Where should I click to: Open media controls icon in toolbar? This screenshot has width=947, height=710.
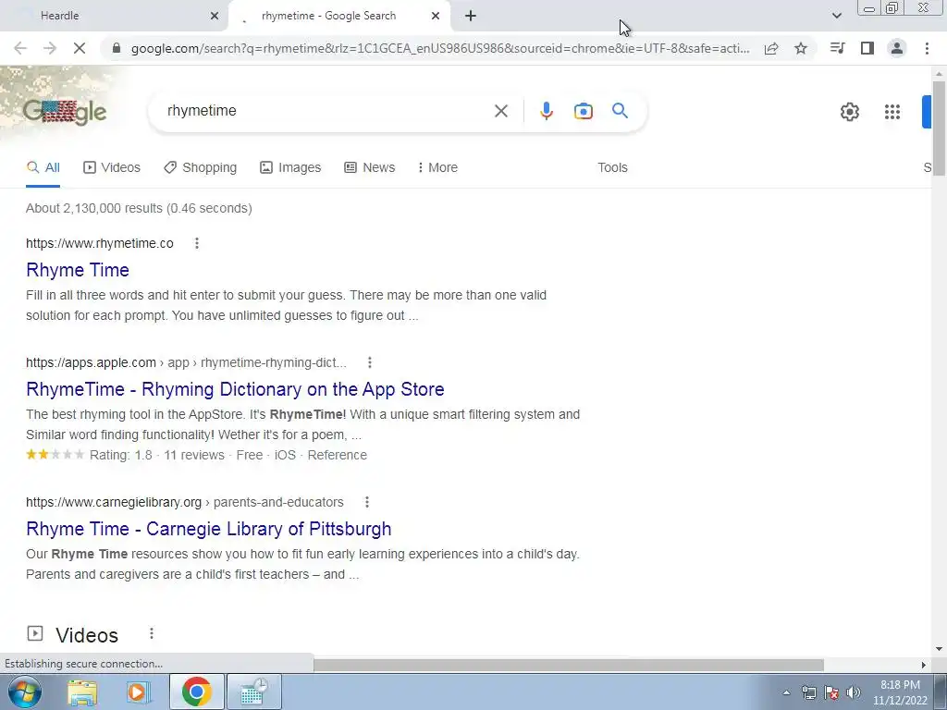pyautogui.click(x=837, y=48)
